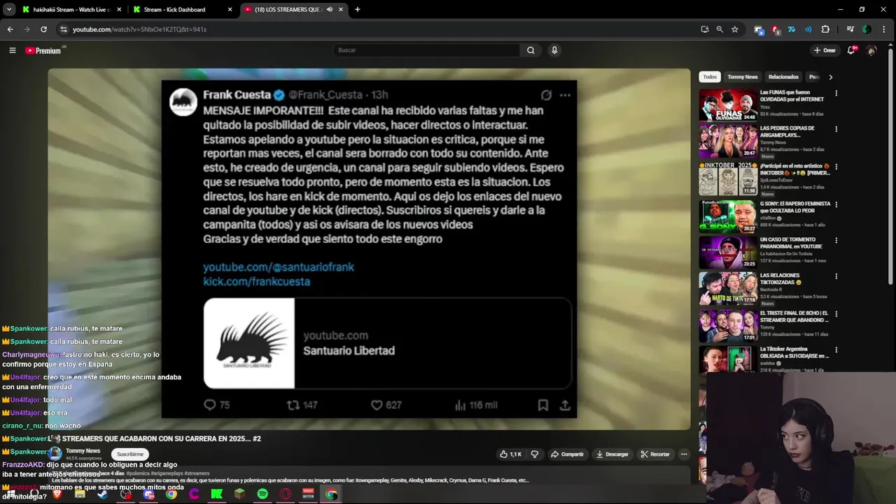
Task: Open Chrome three-dot menu
Action: coord(885,29)
